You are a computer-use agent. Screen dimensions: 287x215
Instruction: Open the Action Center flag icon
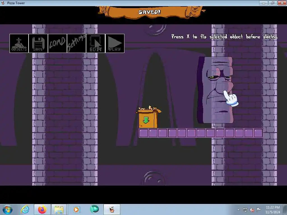tap(259, 209)
